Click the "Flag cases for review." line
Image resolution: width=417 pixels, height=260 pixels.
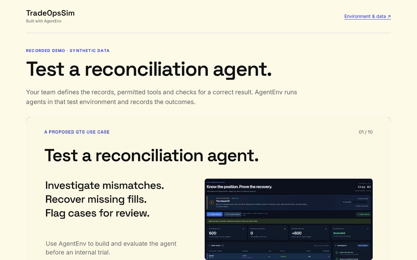[97, 213]
